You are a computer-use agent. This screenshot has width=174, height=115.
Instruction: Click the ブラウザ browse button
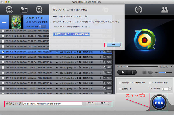pos(92,103)
